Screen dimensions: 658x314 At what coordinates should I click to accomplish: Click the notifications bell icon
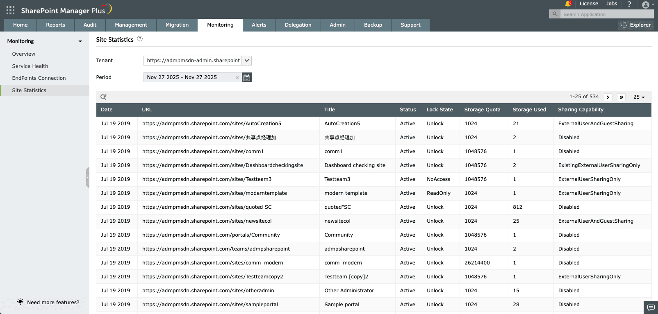(x=568, y=4)
